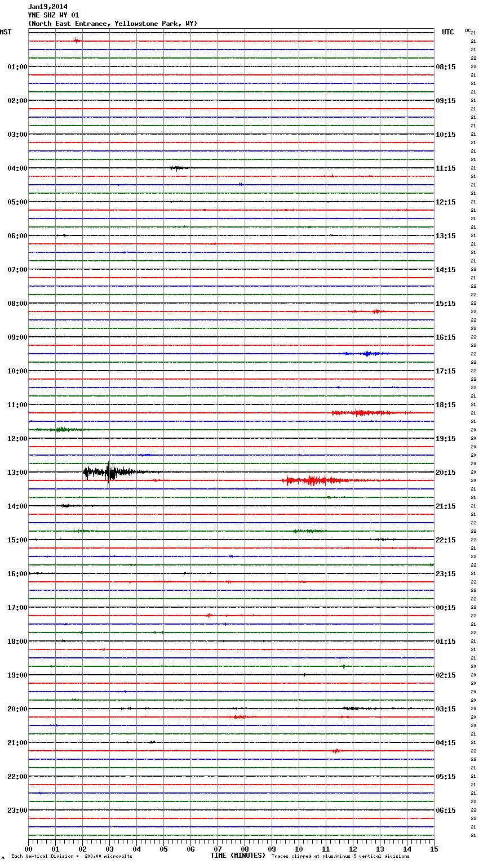Click the 20:15 UTC time label

tap(446, 473)
